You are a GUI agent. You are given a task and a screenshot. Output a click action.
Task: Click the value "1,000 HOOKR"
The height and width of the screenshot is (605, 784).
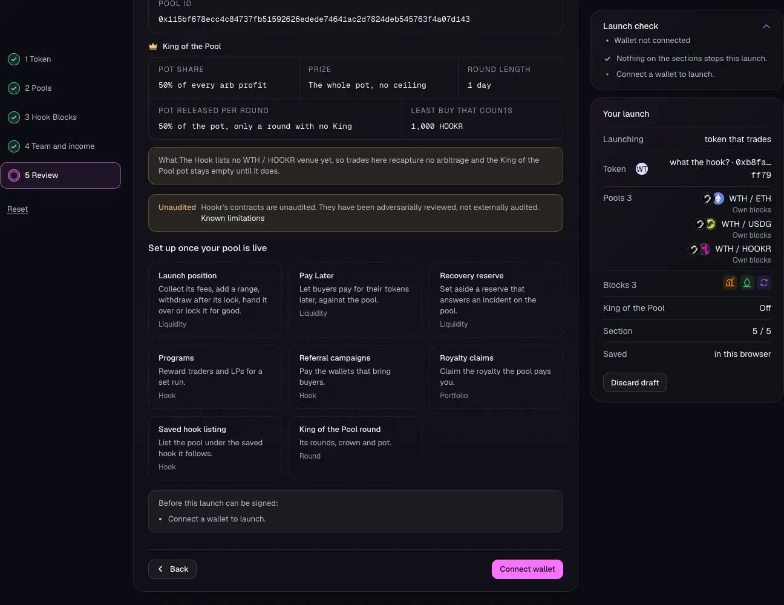coord(437,126)
